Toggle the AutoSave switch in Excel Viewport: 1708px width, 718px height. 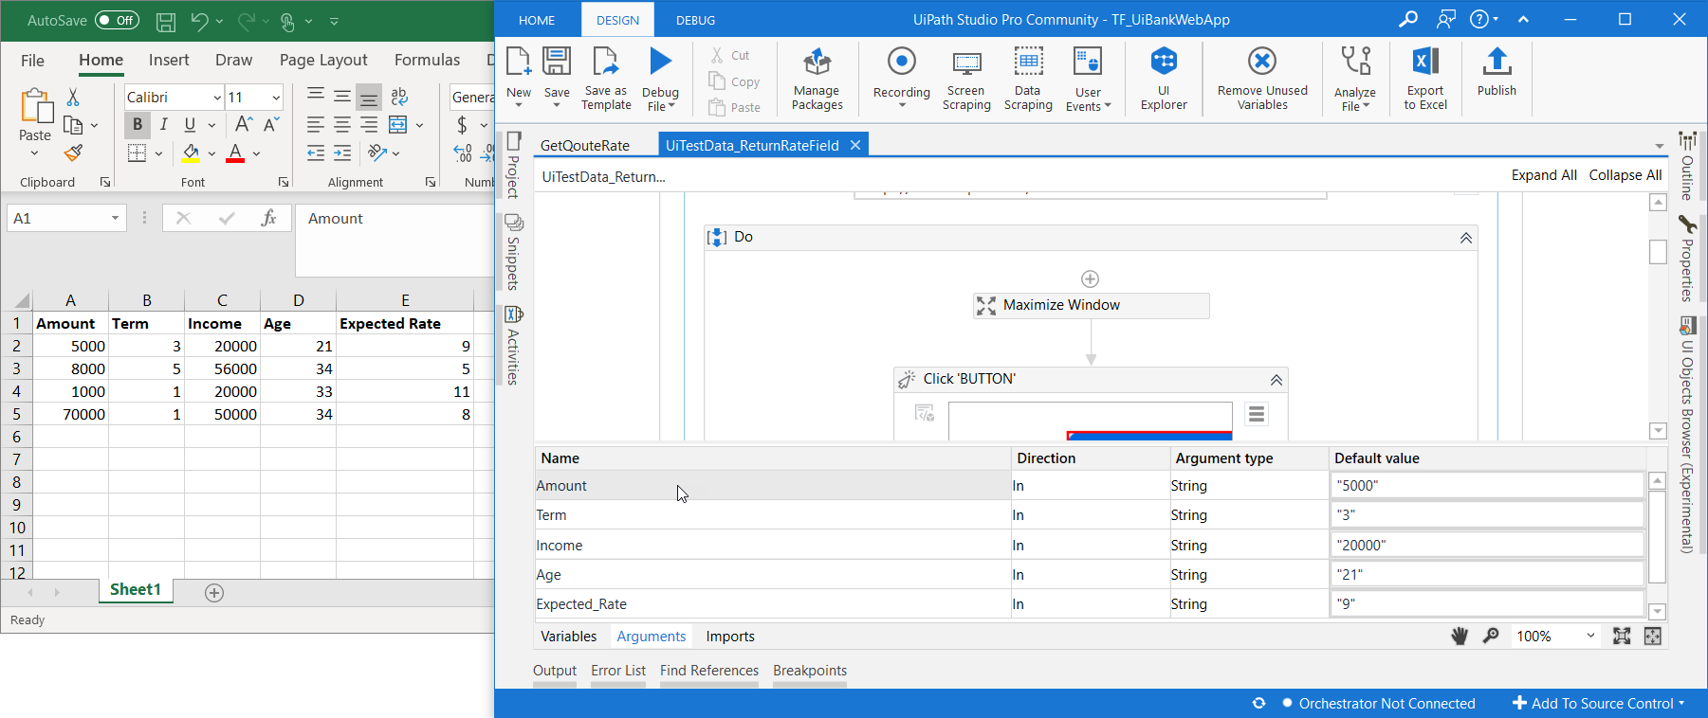point(117,20)
